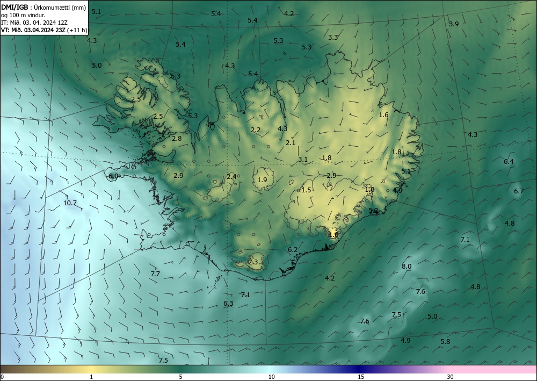Click the 2.4 value in the highlands

click(231, 177)
